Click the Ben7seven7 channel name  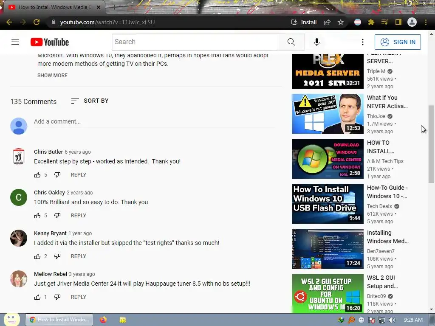click(381, 251)
